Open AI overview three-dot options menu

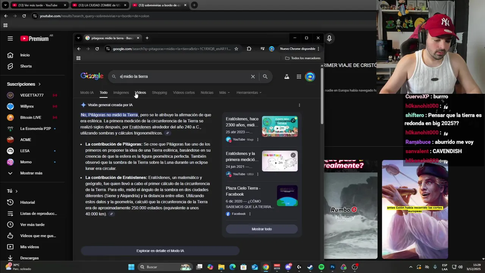point(299,105)
